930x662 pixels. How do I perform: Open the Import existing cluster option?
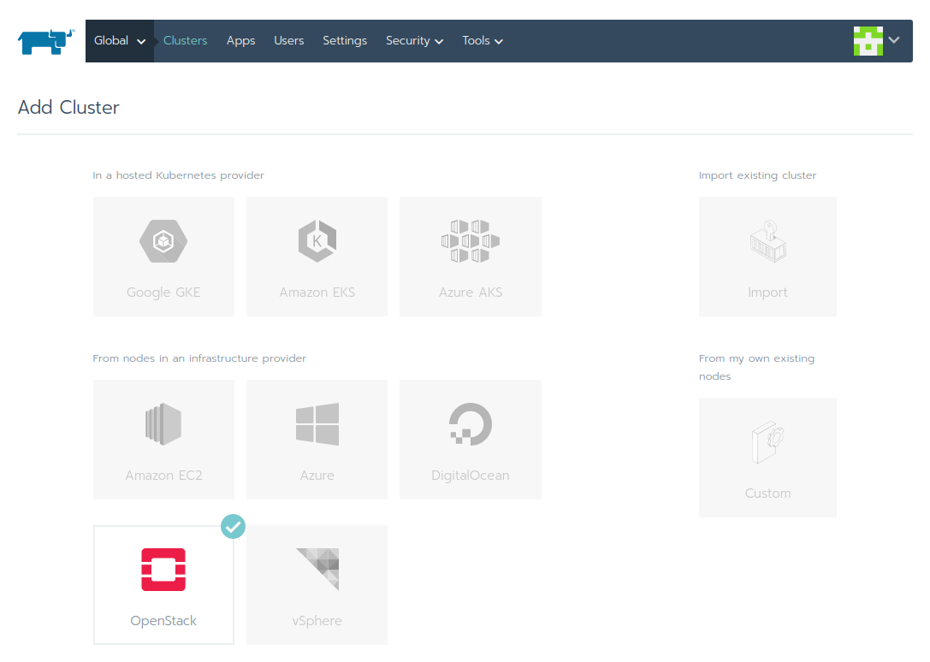[767, 257]
